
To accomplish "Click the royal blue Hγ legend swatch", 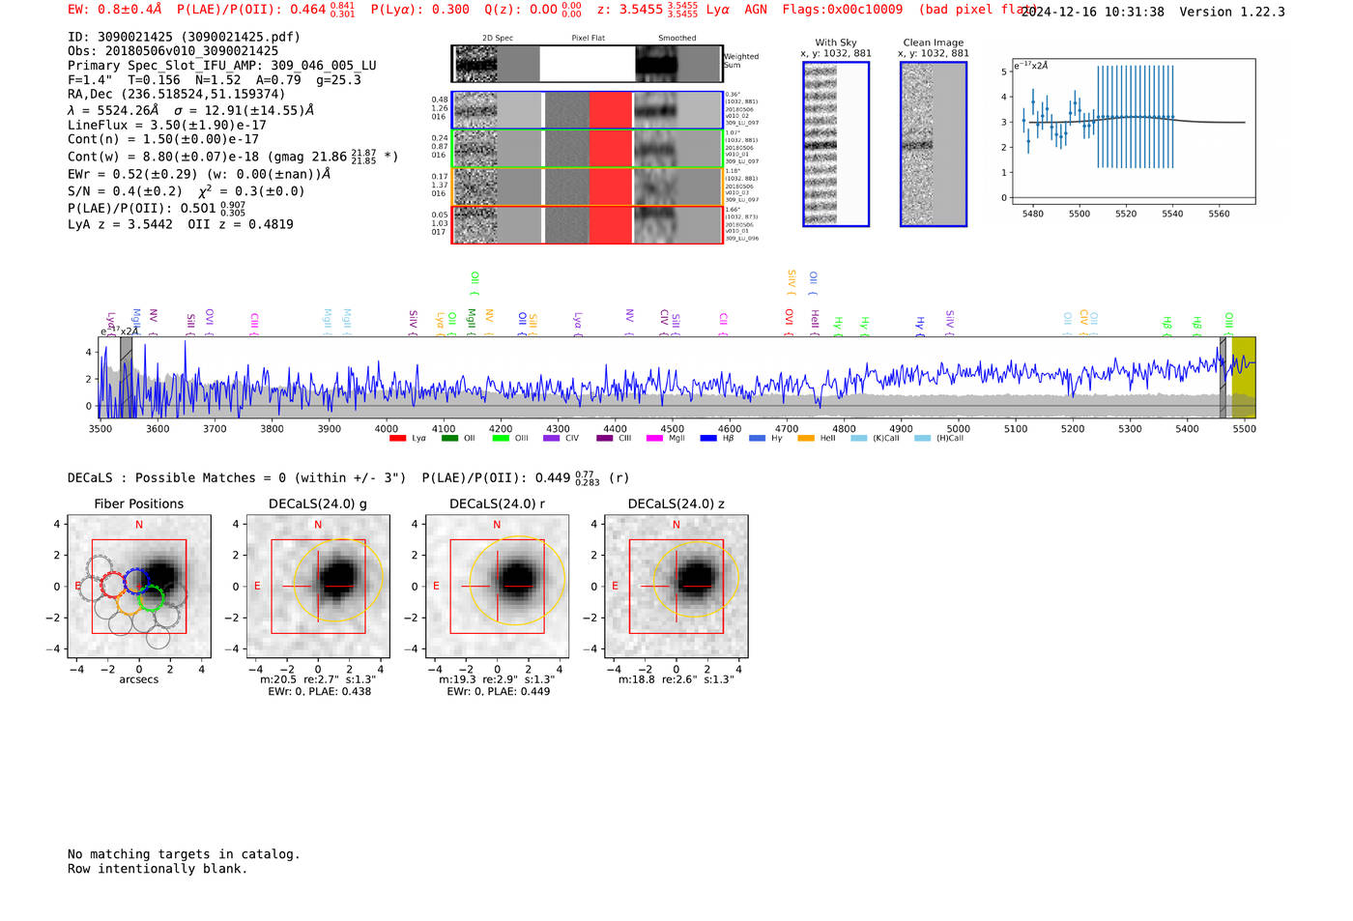I will click(x=757, y=439).
